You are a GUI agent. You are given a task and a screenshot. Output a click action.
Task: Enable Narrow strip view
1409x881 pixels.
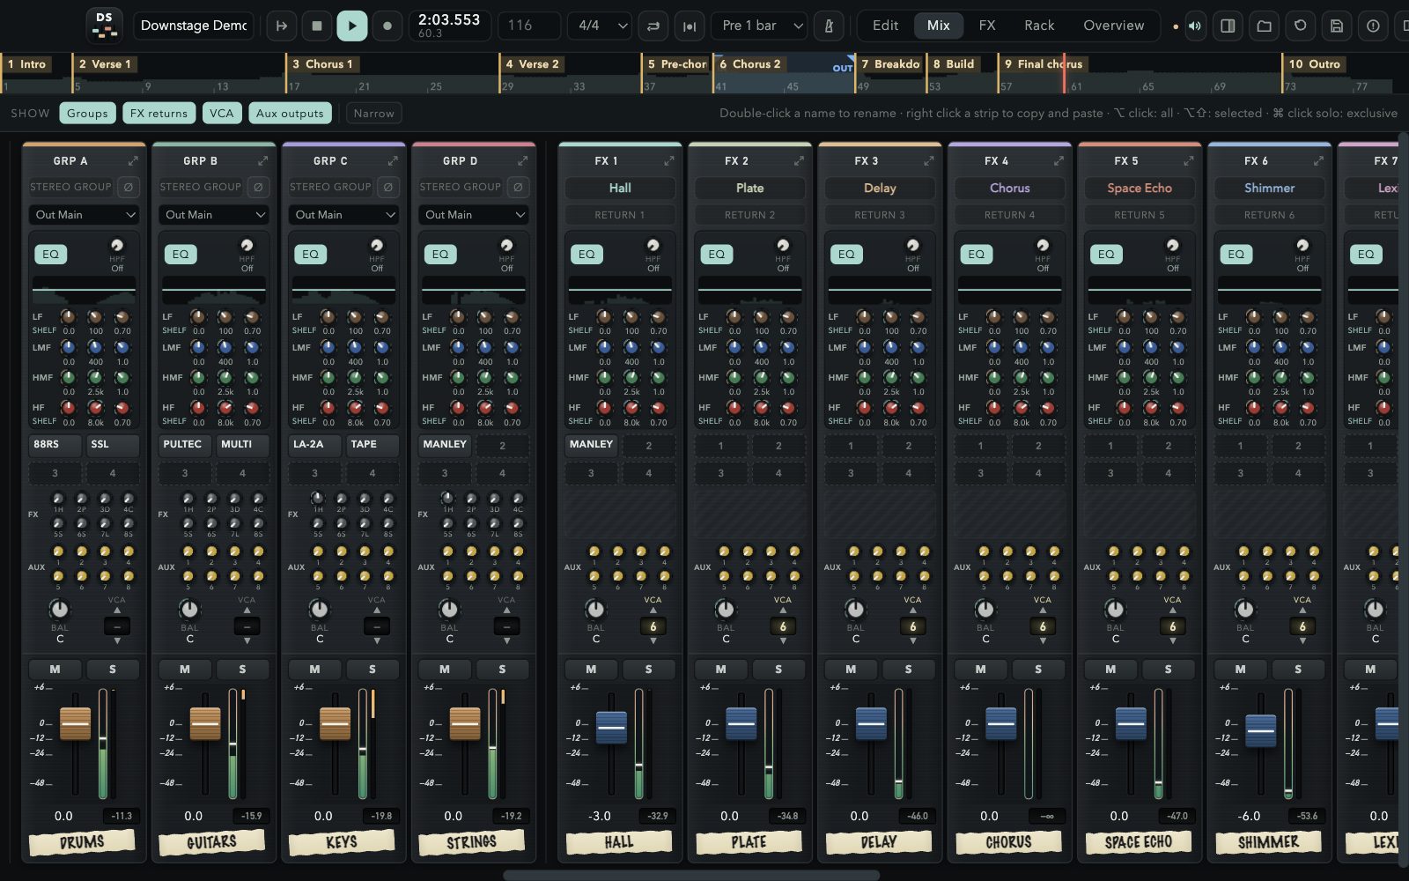point(373,113)
